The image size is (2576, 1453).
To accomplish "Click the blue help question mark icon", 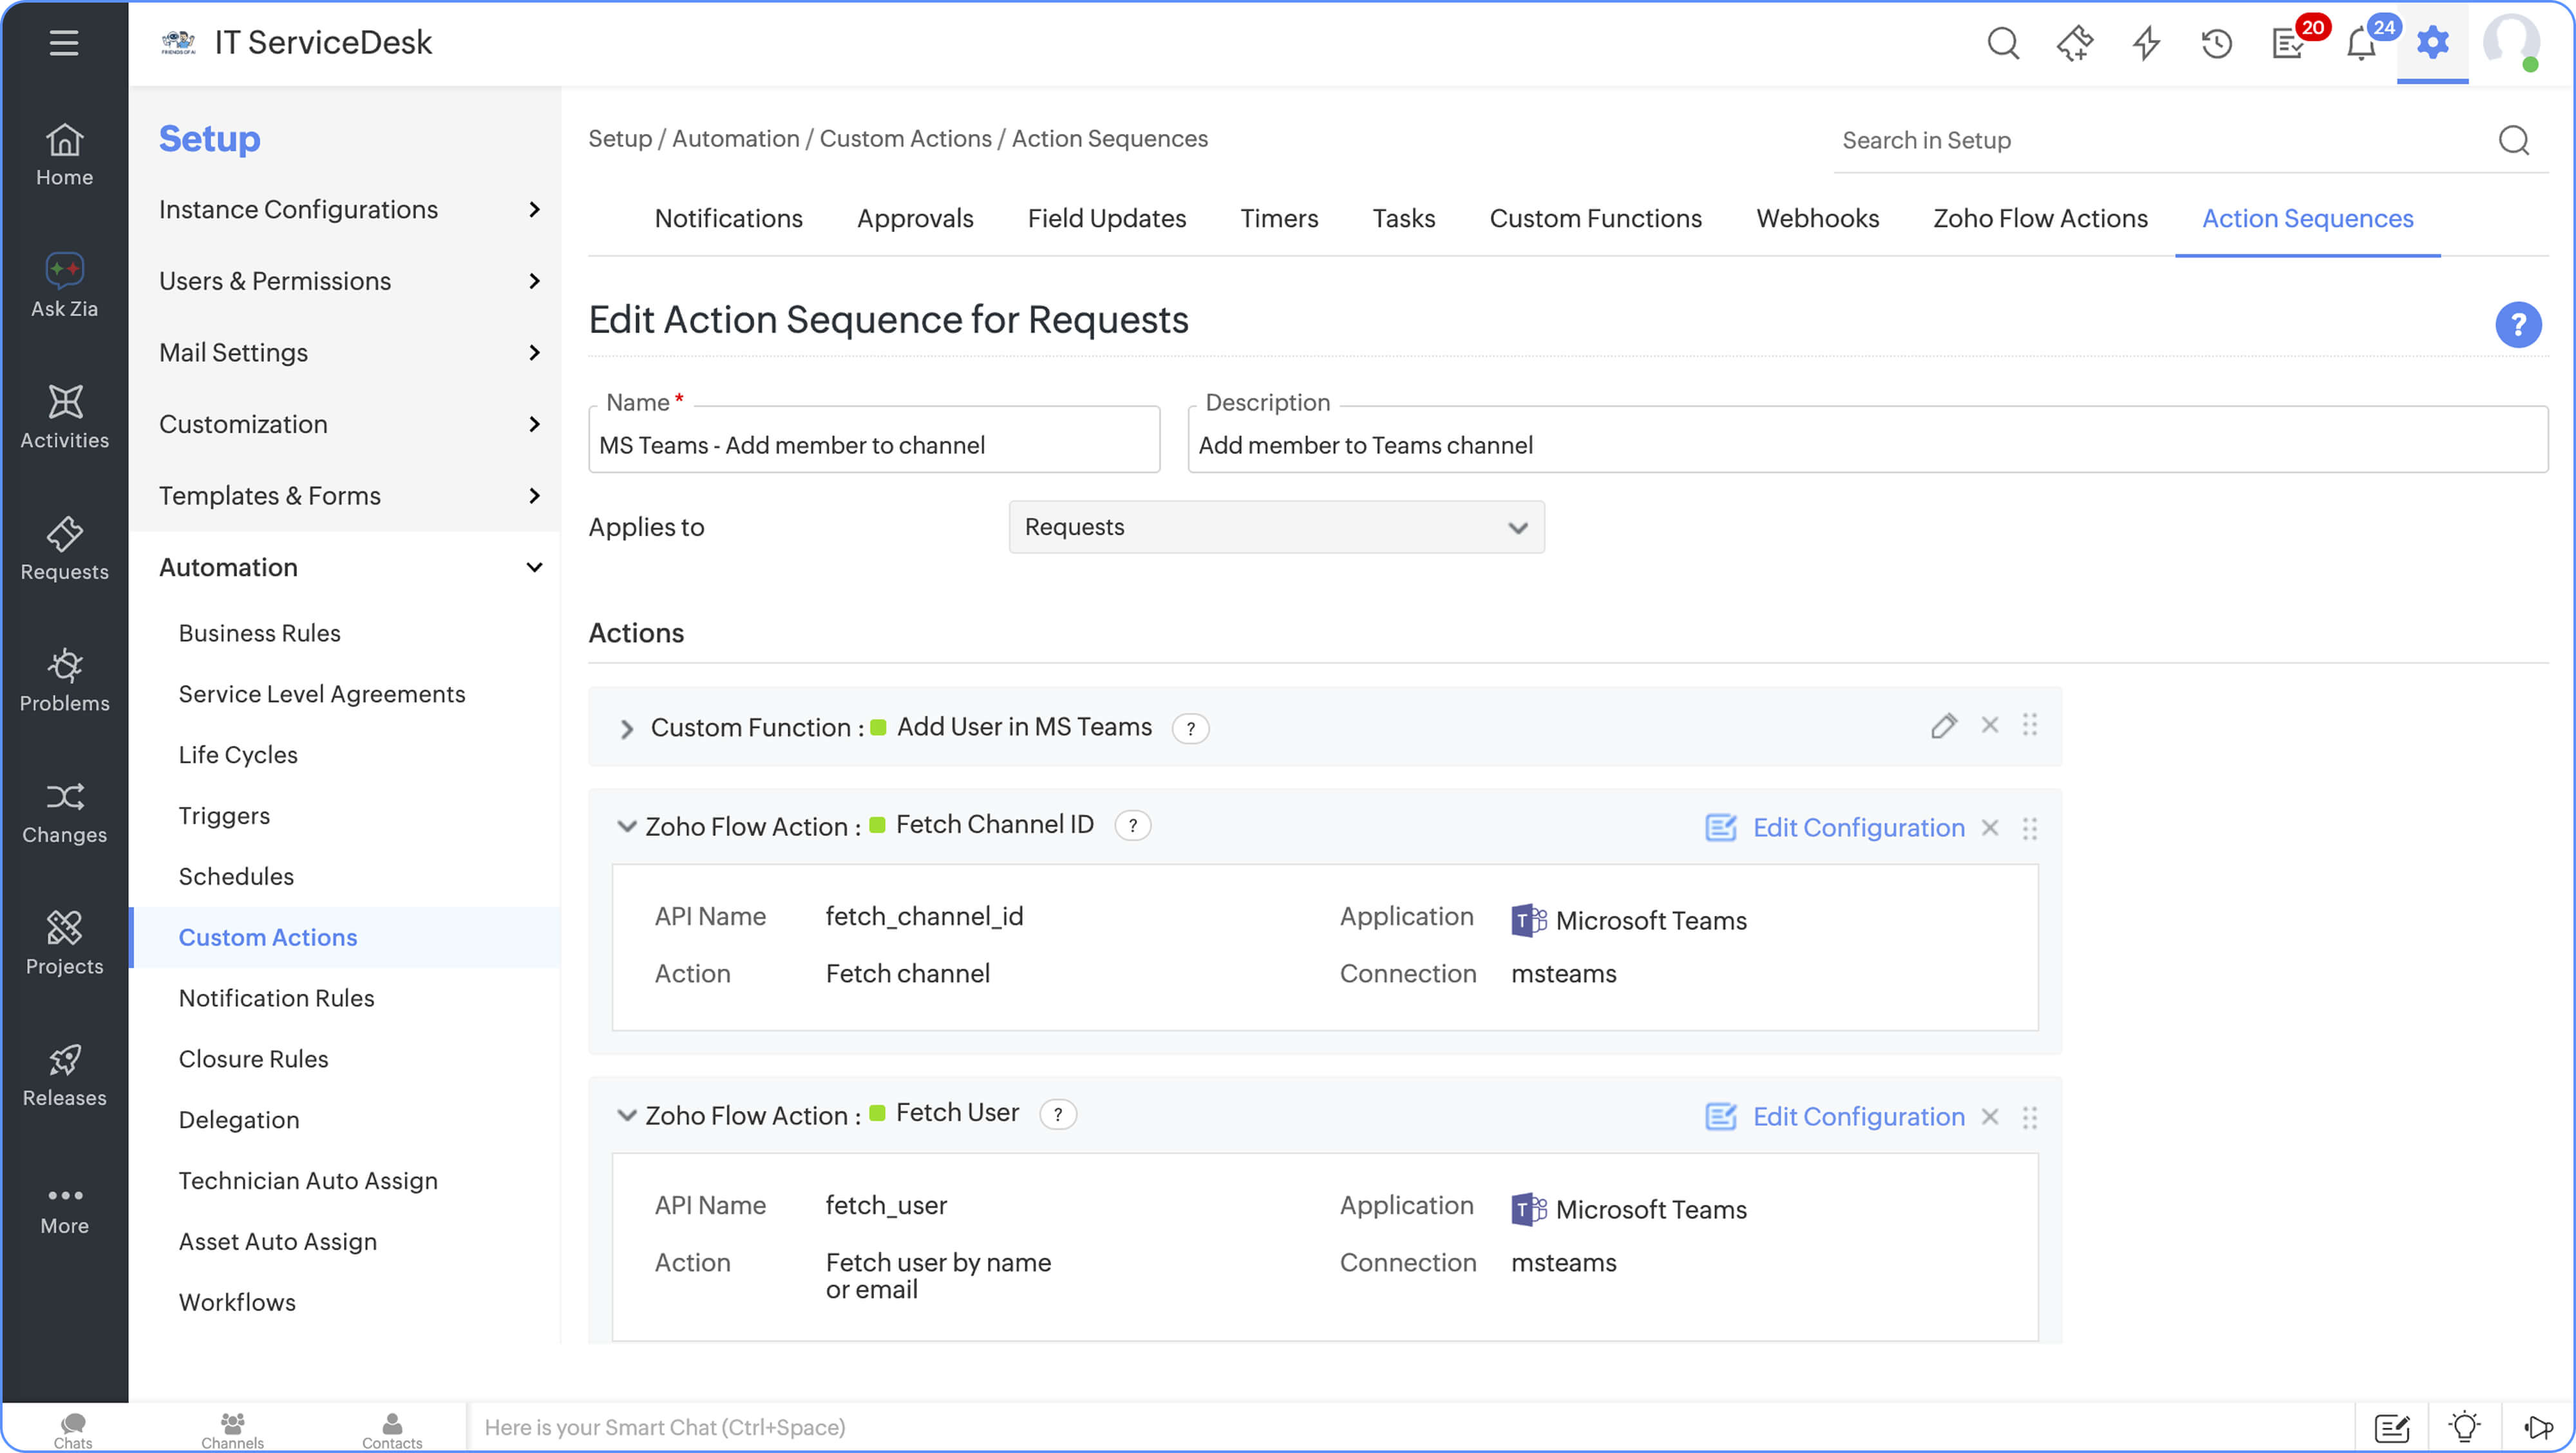I will click(2517, 325).
